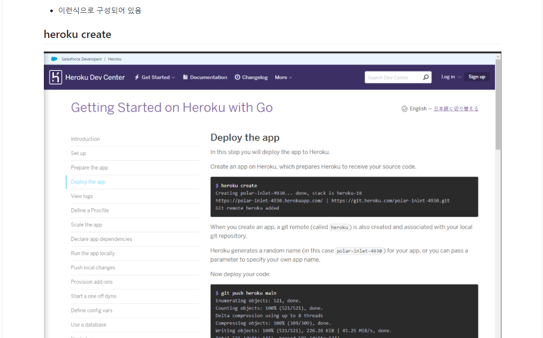Click the '$ git push heroku main' line

pos(246,293)
